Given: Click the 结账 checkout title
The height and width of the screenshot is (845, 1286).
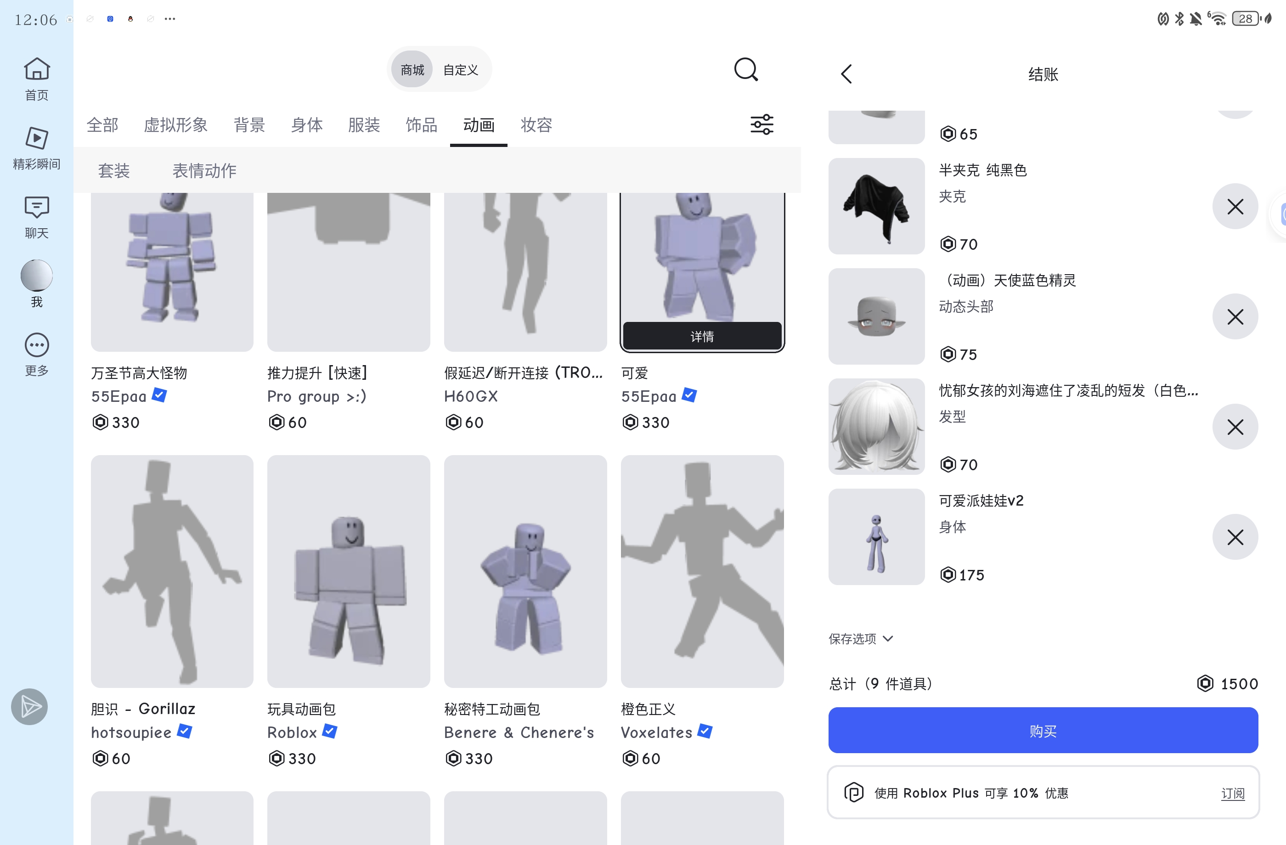Looking at the screenshot, I should point(1043,74).
